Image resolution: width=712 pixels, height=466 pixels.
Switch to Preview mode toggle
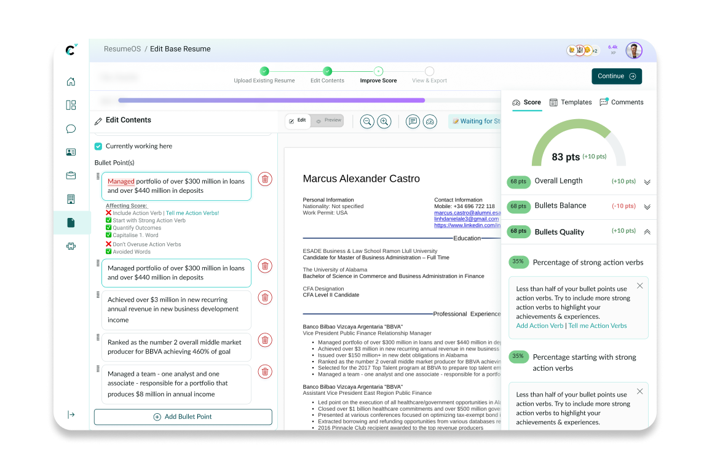328,120
